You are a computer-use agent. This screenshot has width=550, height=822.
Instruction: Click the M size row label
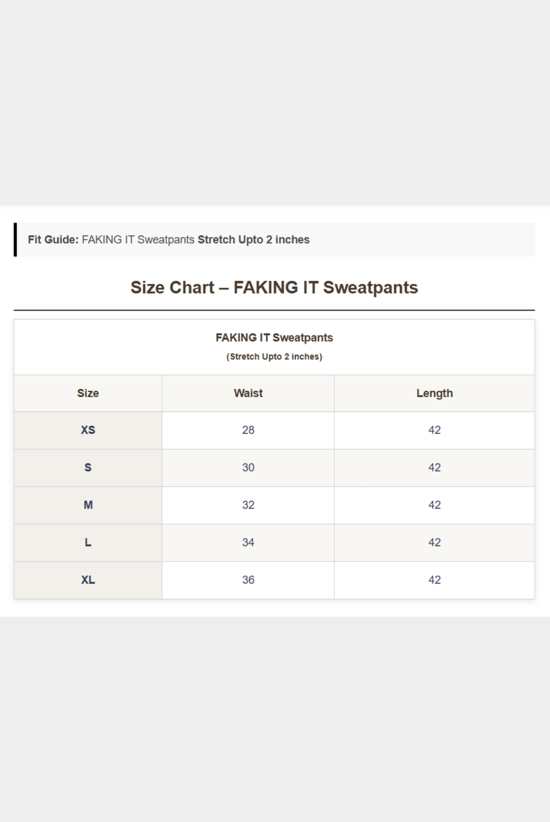point(88,506)
